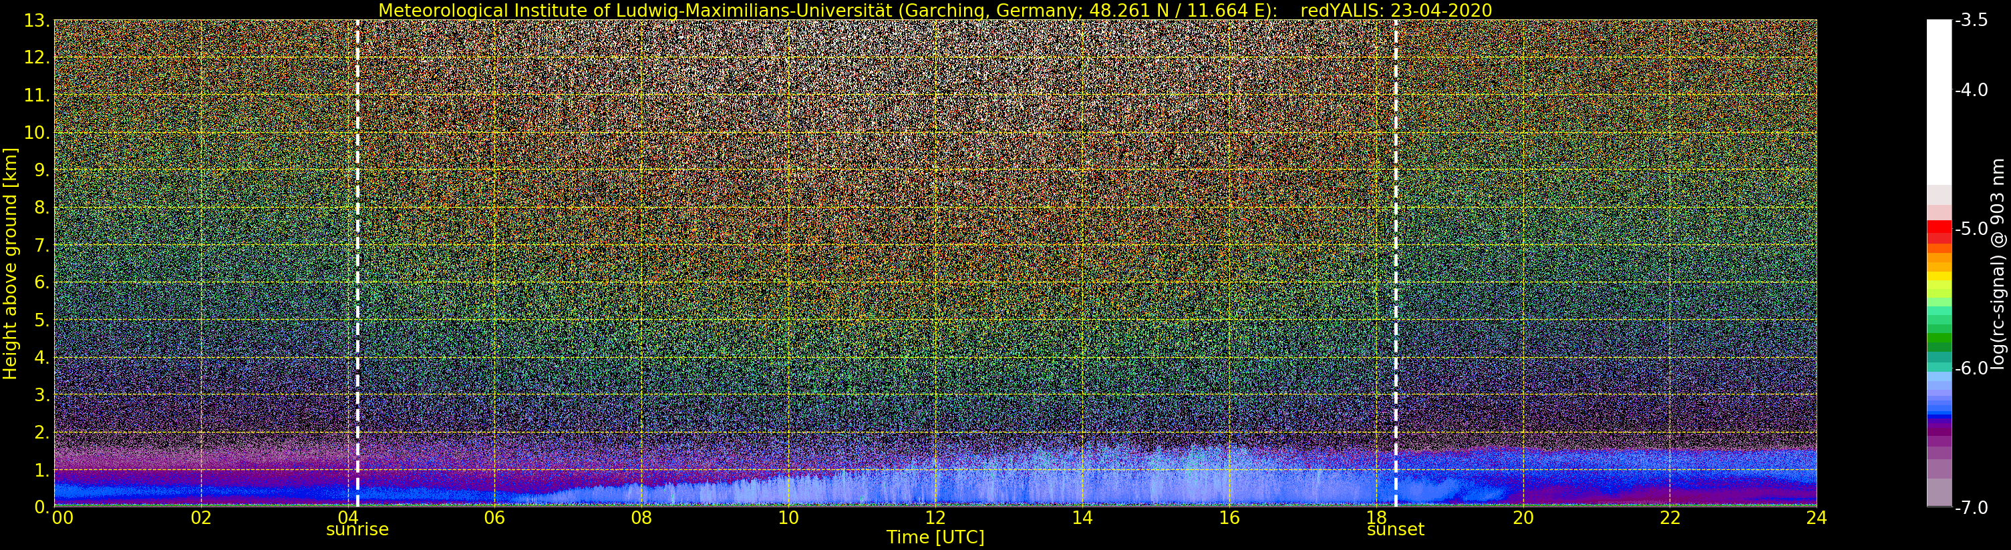Click the '6.' height axis tick label
The height and width of the screenshot is (550, 2011).
[x=42, y=282]
